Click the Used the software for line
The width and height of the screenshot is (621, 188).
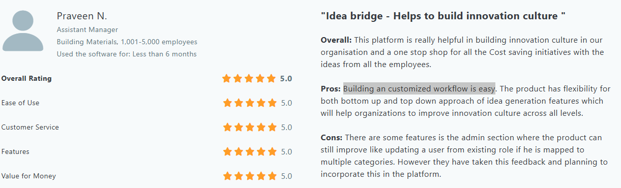127,54
